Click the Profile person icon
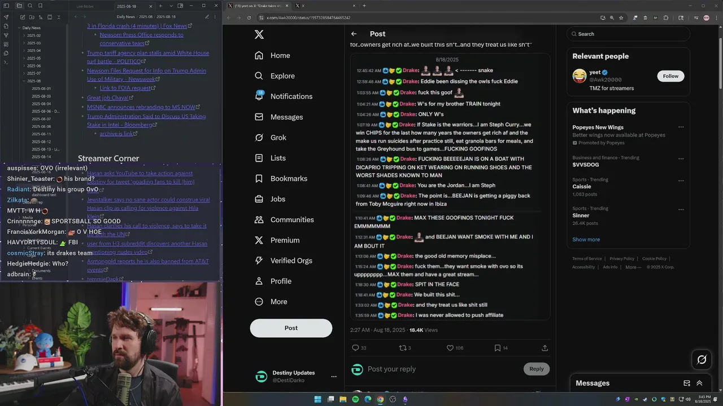This screenshot has width=723, height=406. [x=259, y=281]
